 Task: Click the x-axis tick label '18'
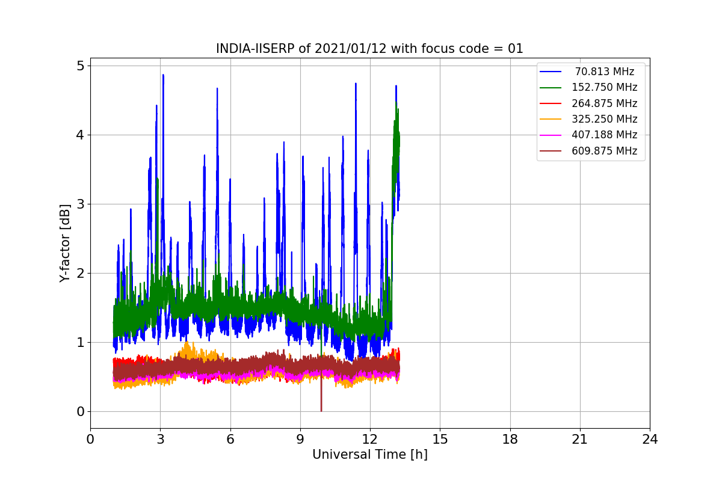click(510, 440)
